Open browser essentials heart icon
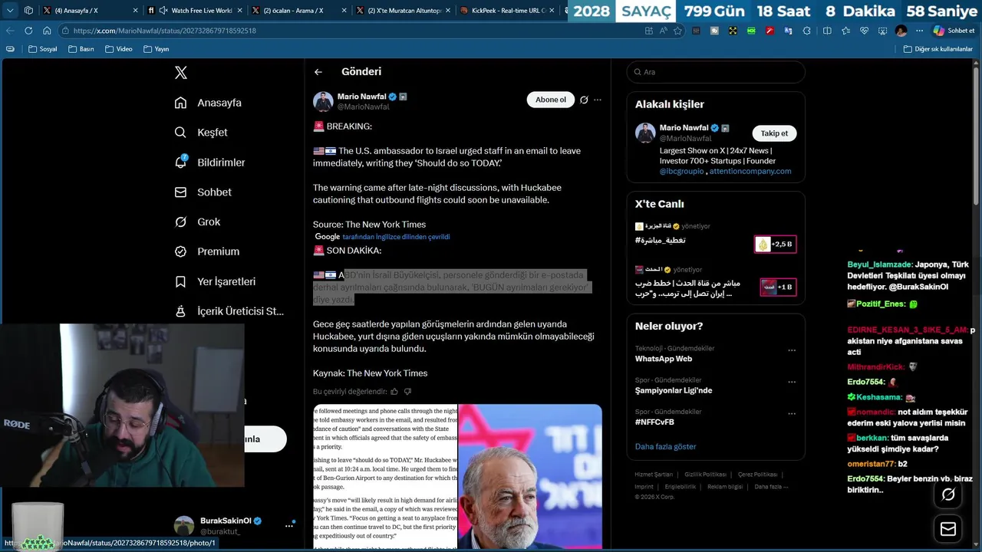Screen dimensions: 982x552 click(x=864, y=31)
